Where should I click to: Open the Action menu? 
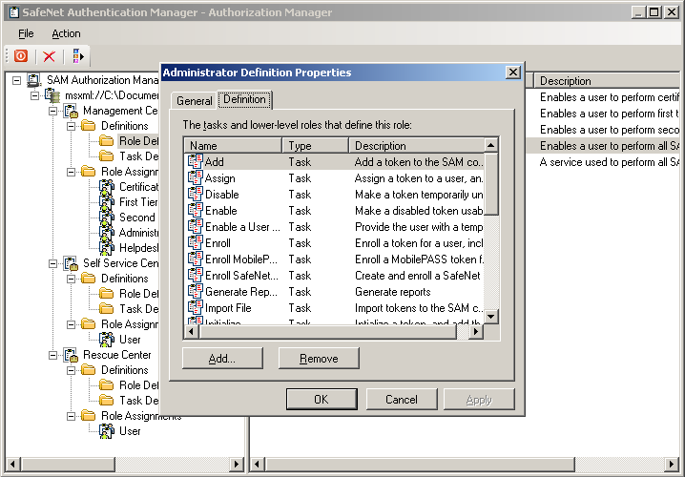tap(66, 33)
